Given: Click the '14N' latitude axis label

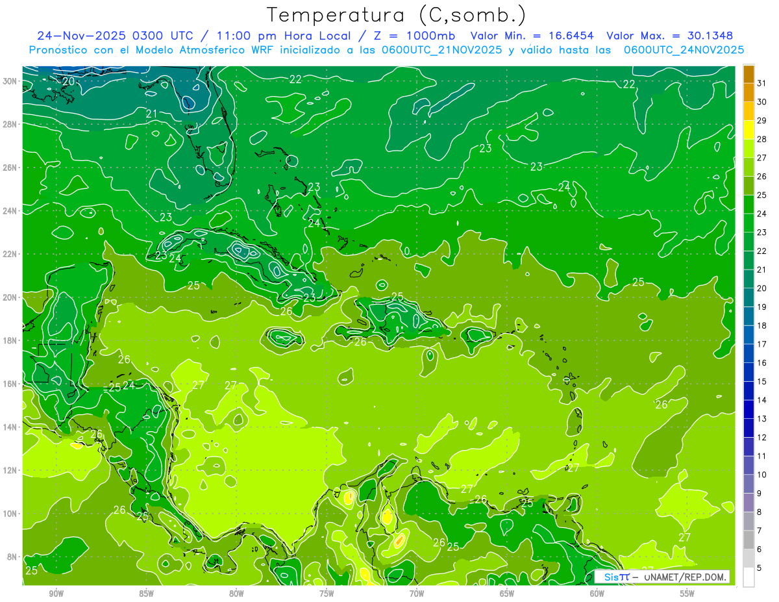Looking at the screenshot, I should [10, 427].
